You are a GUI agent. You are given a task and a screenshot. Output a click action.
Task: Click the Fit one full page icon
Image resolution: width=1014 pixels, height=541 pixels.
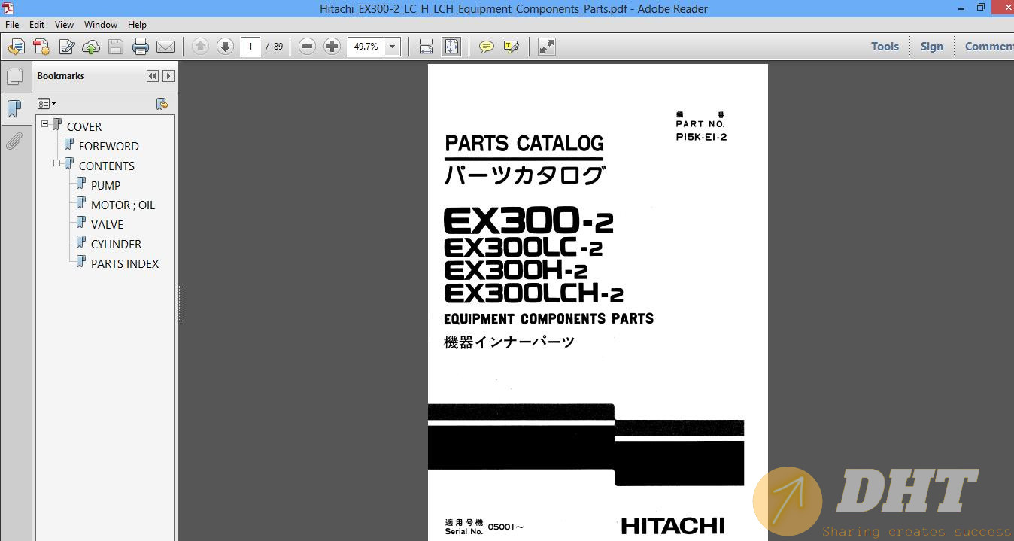click(x=451, y=47)
